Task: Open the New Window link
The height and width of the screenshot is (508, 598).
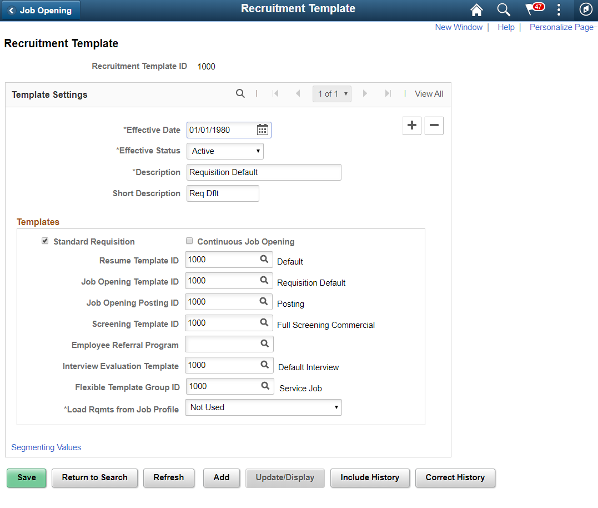Action: (459, 27)
